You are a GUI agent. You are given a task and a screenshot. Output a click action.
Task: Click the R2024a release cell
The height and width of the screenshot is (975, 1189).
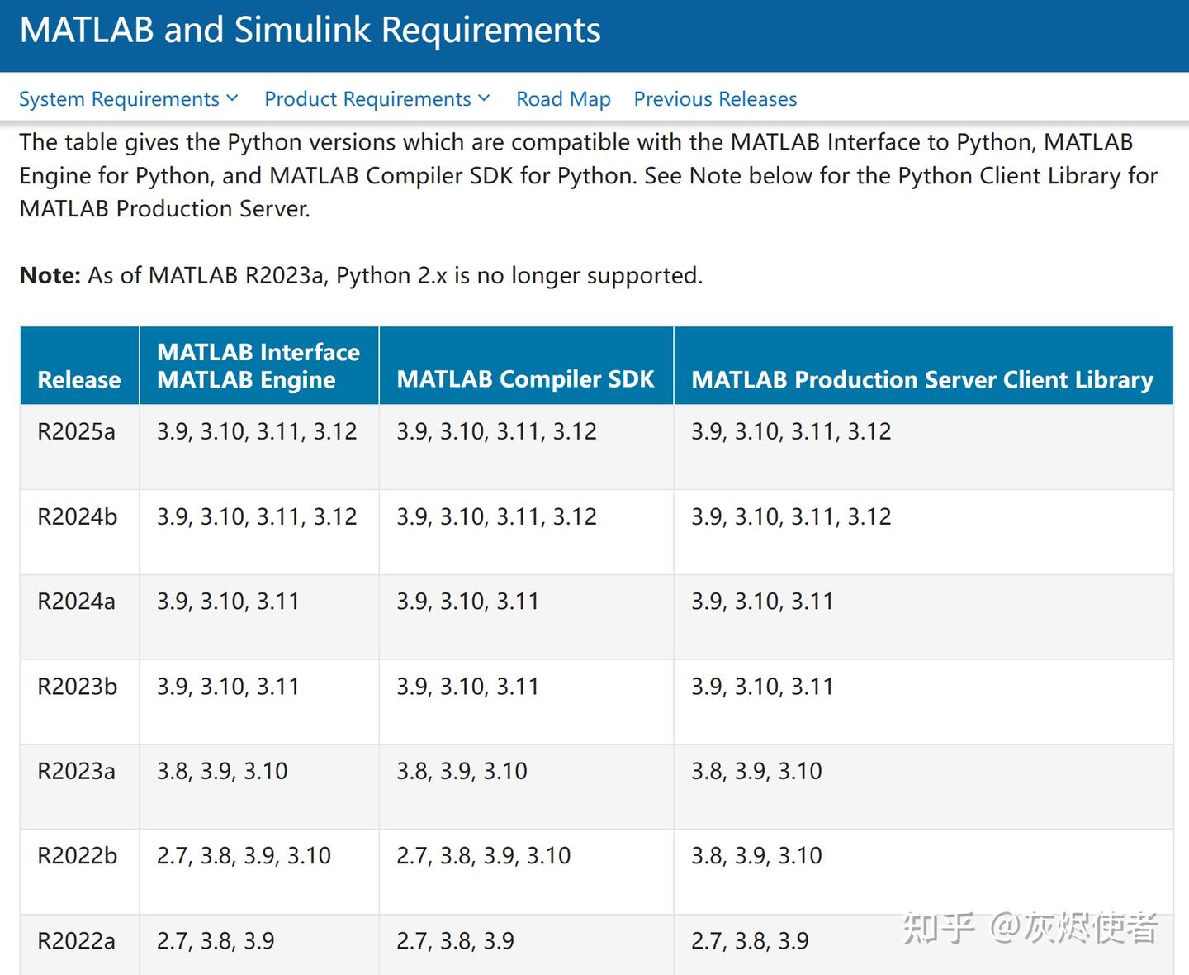click(x=77, y=602)
